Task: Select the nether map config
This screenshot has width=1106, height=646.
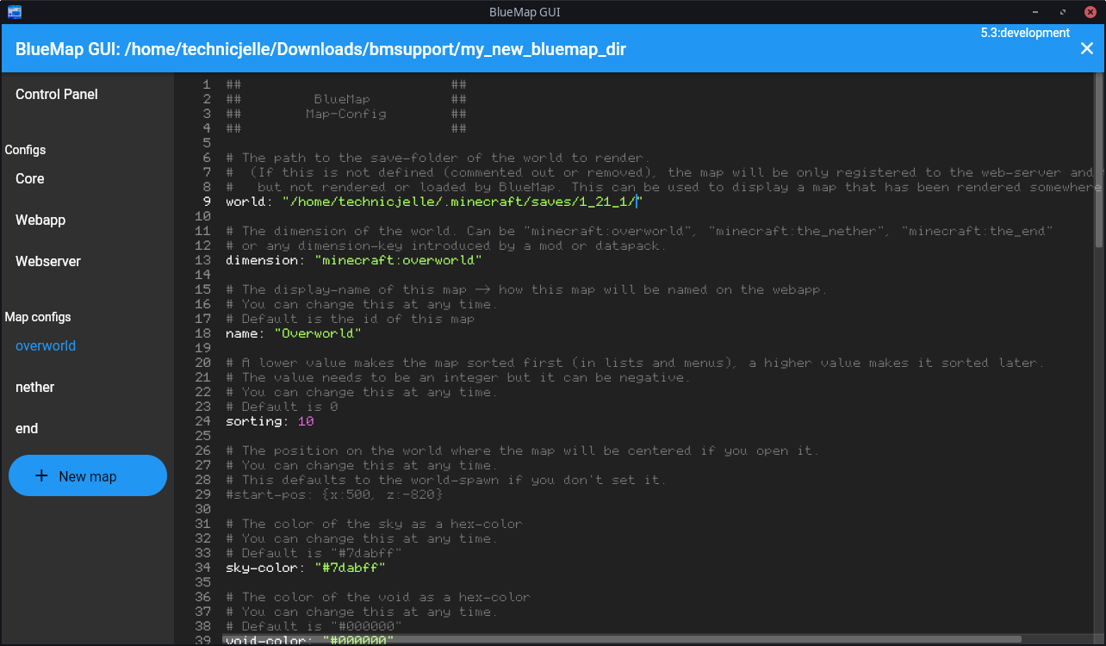Action: click(35, 388)
